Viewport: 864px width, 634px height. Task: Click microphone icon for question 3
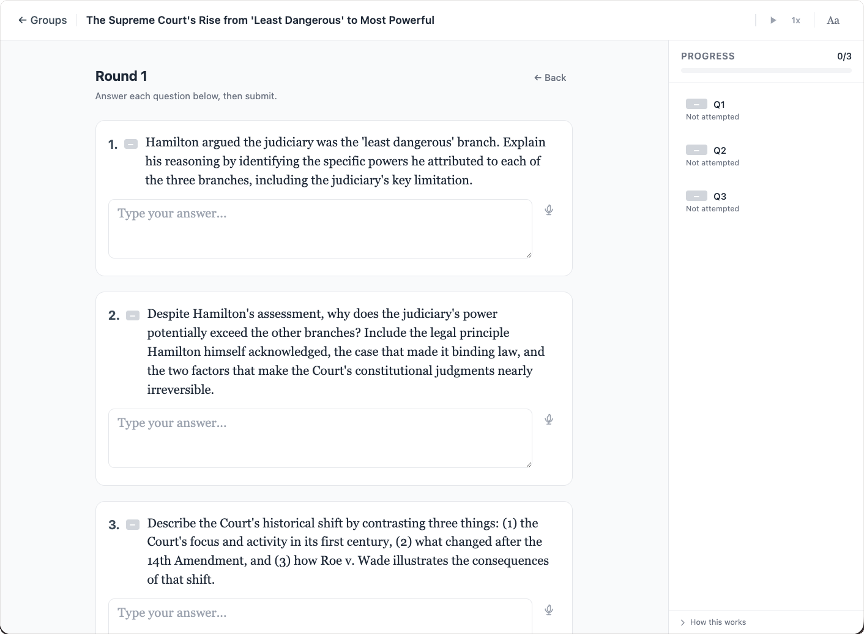coord(549,609)
